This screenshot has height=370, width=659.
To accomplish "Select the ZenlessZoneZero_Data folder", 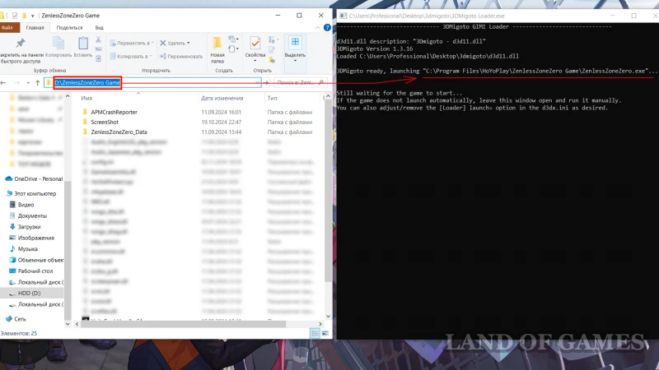I will pos(119,132).
